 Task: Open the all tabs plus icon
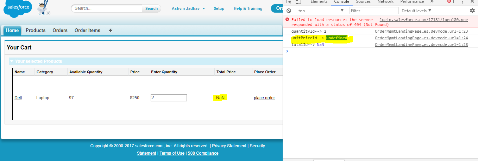click(x=111, y=30)
